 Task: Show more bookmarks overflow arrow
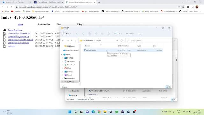[201, 11]
